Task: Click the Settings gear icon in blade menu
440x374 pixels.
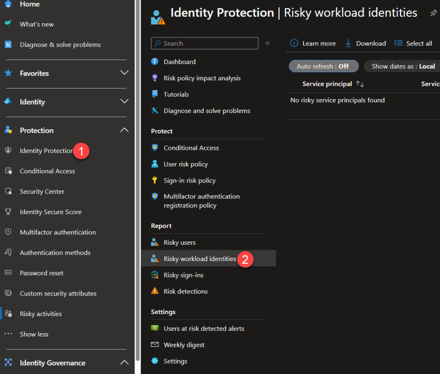Action: pyautogui.click(x=155, y=361)
